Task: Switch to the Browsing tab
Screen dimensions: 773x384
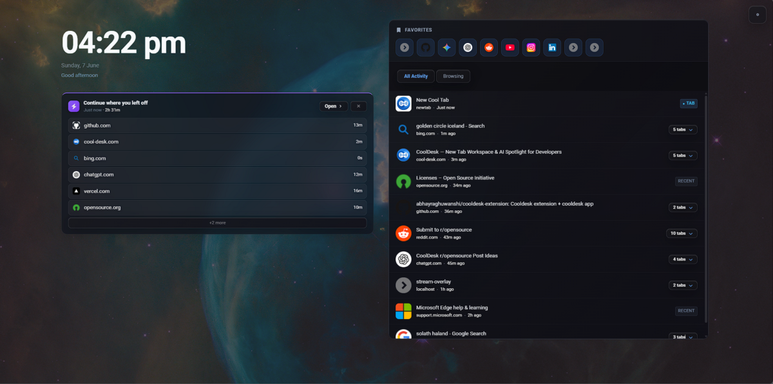Action: [453, 76]
